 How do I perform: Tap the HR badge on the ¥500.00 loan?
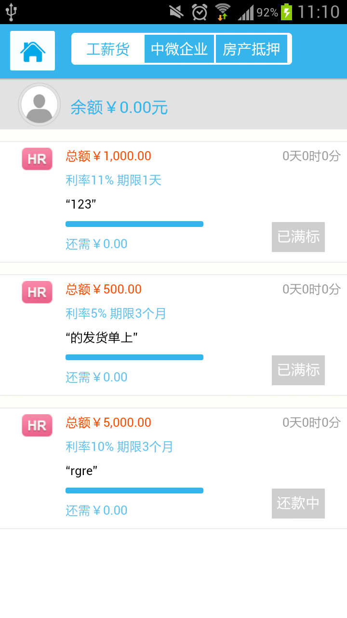tap(37, 292)
